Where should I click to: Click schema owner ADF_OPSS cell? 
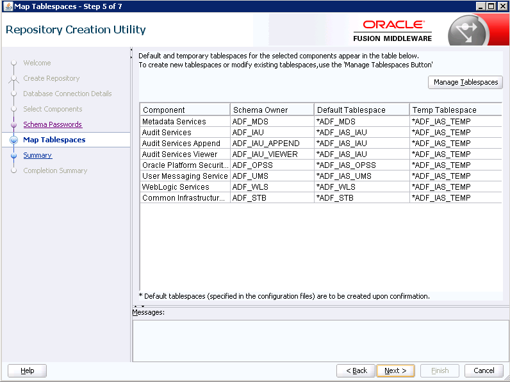tap(272, 165)
